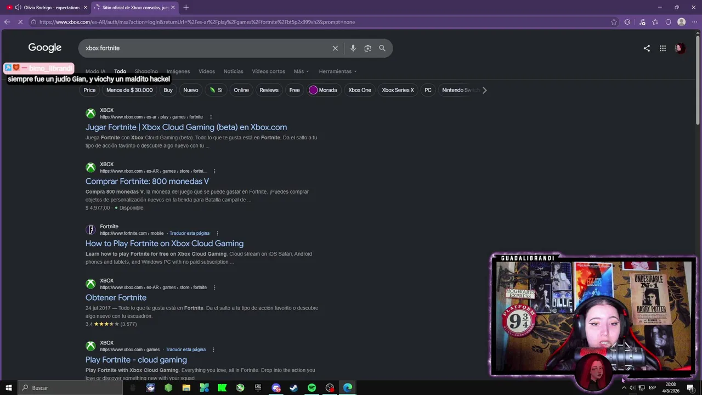This screenshot has height=395, width=702.
Task: Switch to Microsoft Edge in the taskbar
Action: pos(348,388)
